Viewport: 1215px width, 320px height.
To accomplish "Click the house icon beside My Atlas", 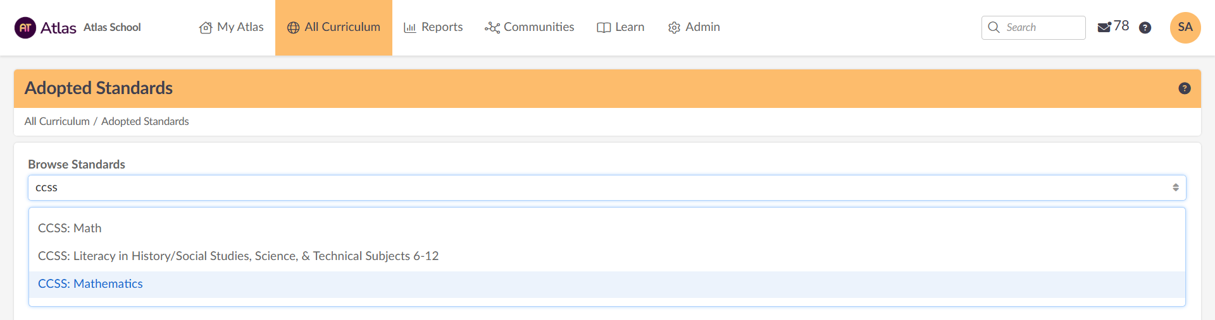I will pyautogui.click(x=205, y=28).
